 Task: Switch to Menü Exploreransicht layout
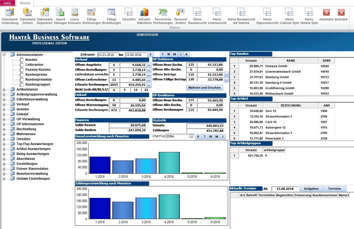click(x=267, y=16)
